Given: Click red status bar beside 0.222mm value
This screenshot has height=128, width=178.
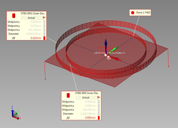Looking at the screenshot, I should pyautogui.click(x=44, y=38).
